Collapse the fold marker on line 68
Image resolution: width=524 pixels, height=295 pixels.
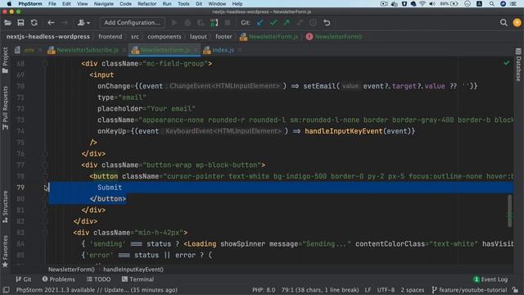pos(45,64)
